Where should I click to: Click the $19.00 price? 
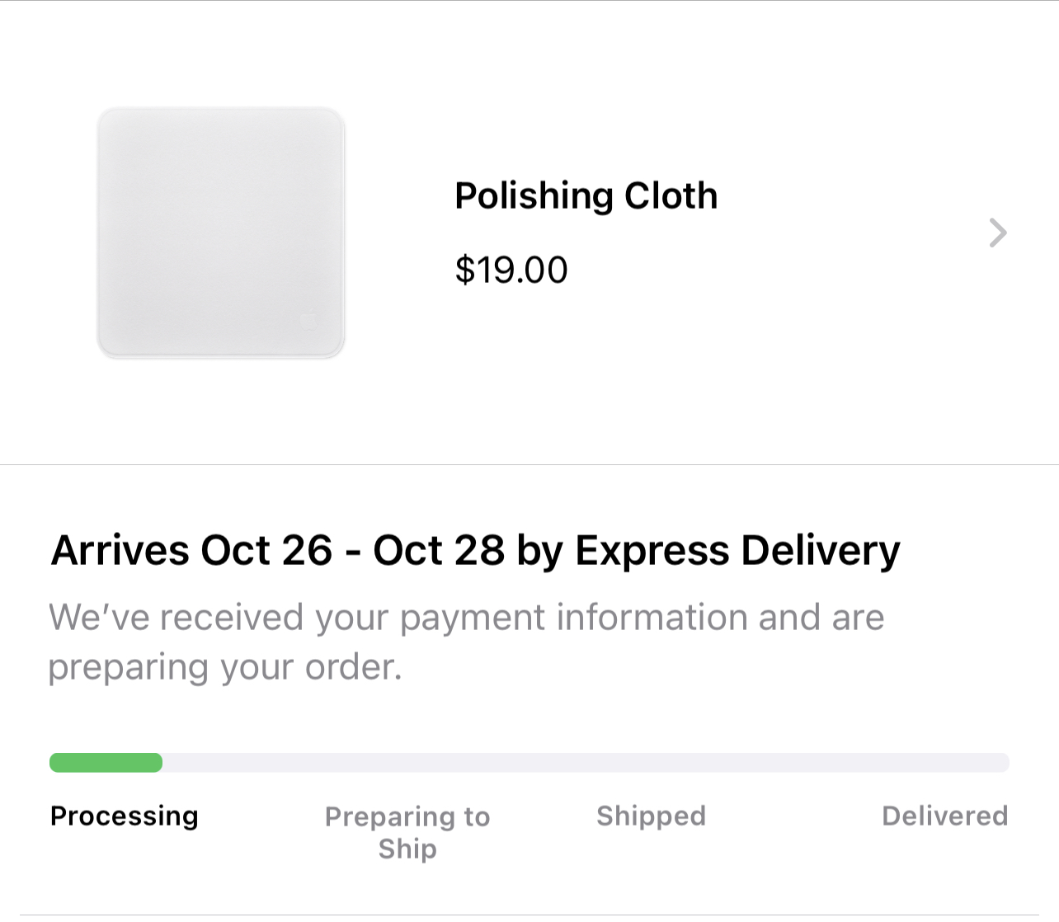(x=511, y=270)
